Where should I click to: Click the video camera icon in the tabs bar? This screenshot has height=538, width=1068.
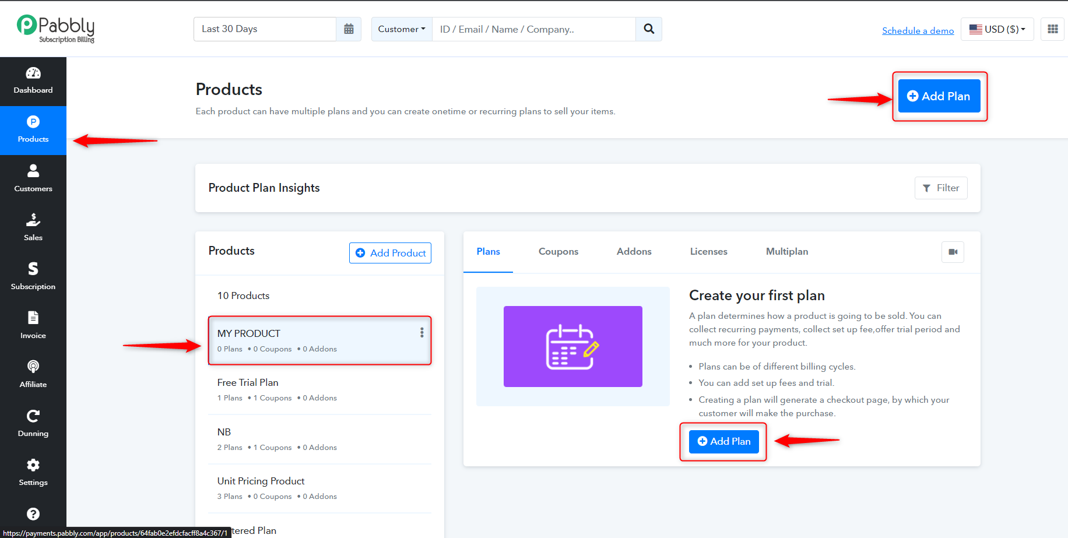[x=953, y=252]
